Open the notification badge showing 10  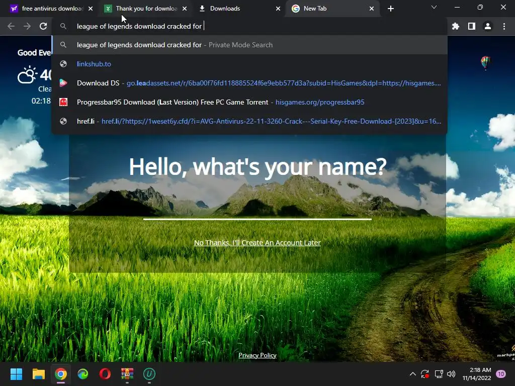[501, 374]
